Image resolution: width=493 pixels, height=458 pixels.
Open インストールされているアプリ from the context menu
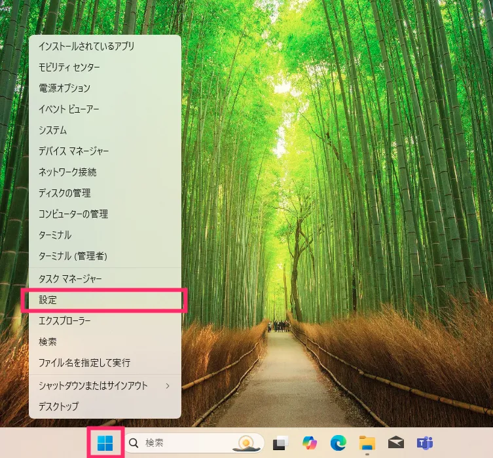point(105,47)
